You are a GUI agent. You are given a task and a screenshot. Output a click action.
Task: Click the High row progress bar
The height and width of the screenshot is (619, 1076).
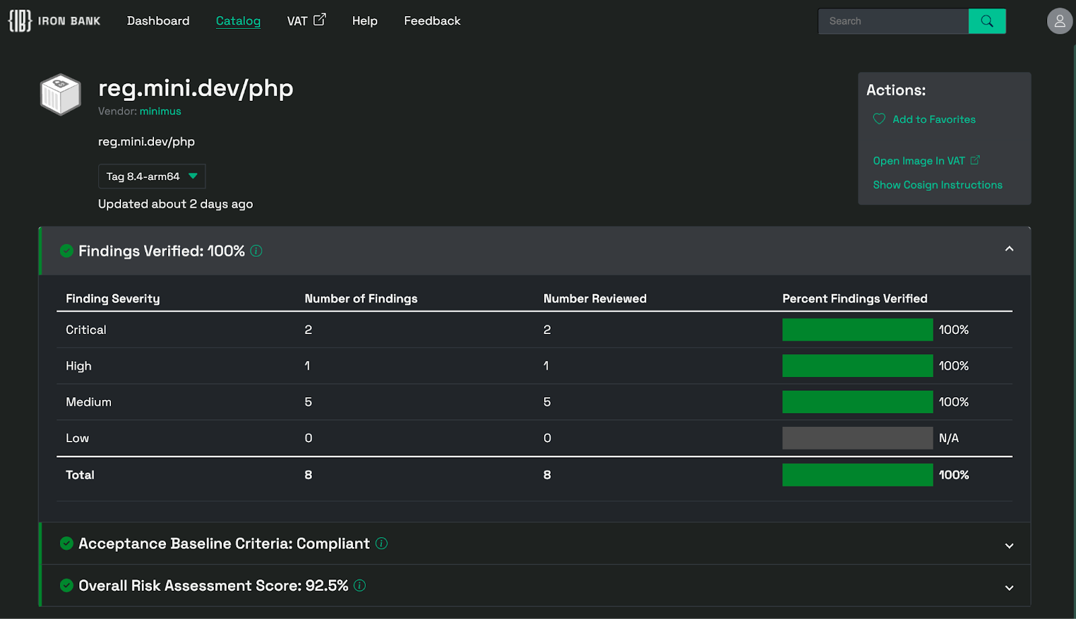tap(857, 366)
